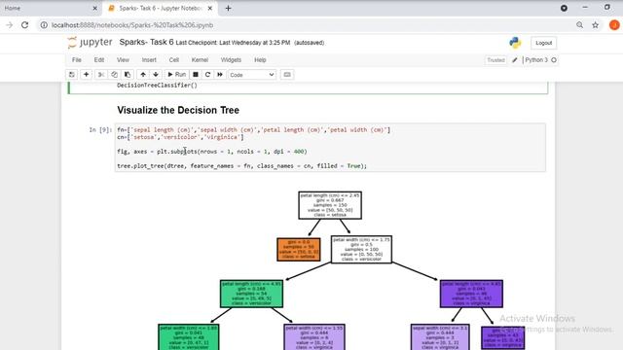623x350 pixels.
Task: Select the Sparks- Task 6 browser tab
Action: pyautogui.click(x=160, y=8)
